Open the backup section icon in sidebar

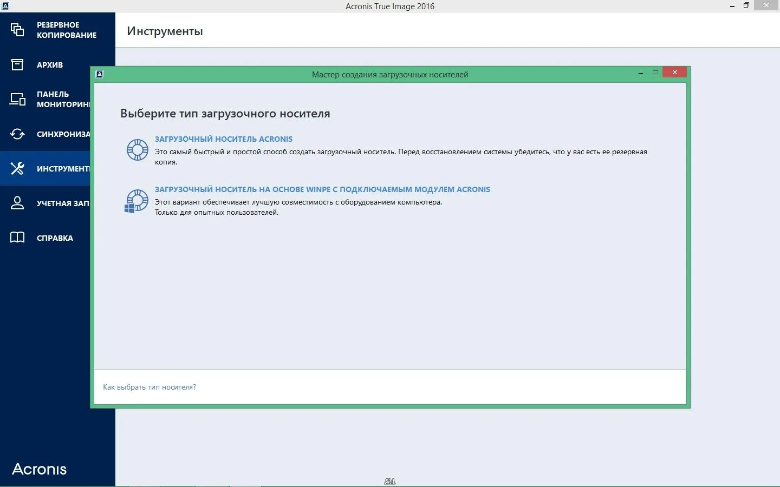pyautogui.click(x=17, y=30)
